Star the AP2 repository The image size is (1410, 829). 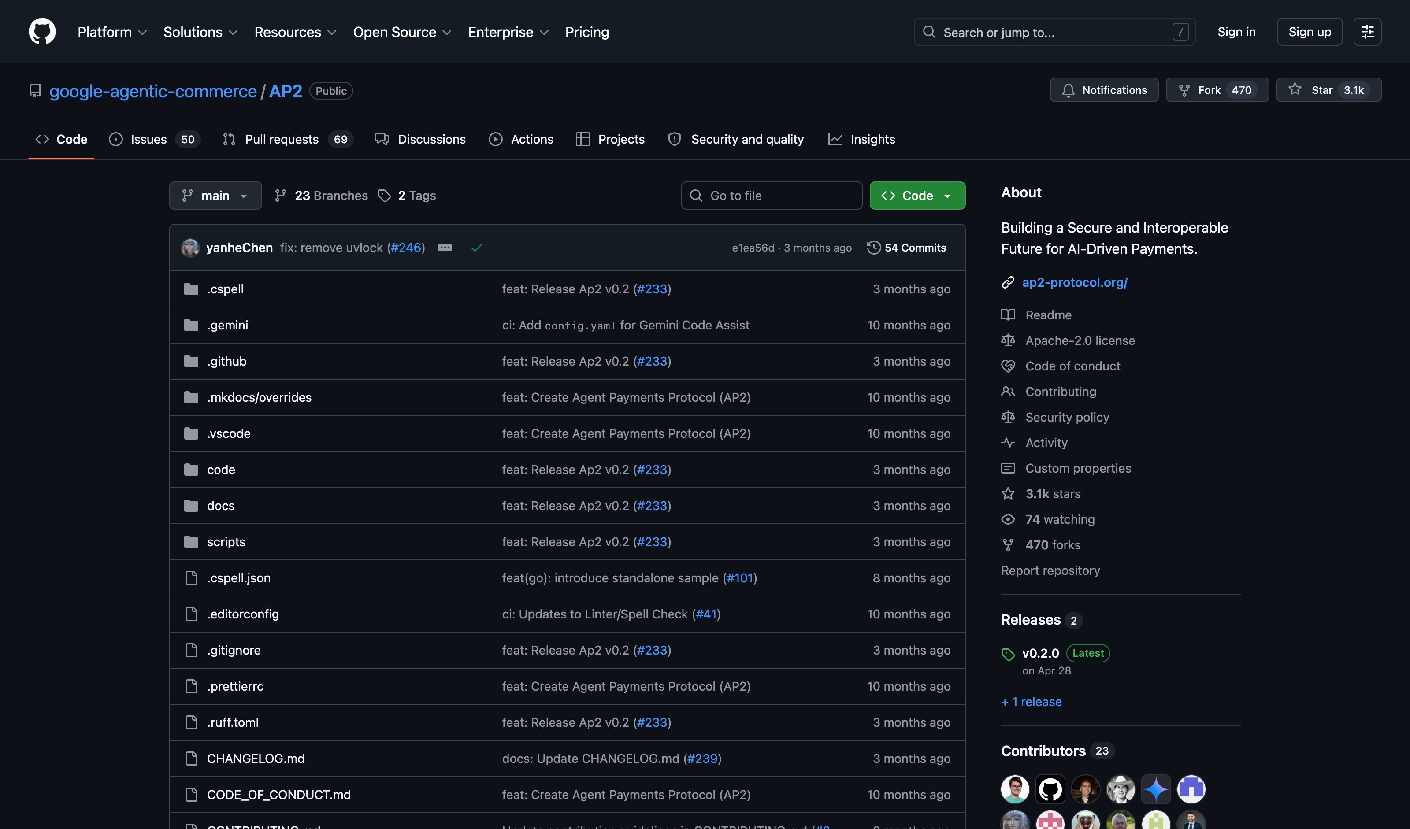(1328, 90)
